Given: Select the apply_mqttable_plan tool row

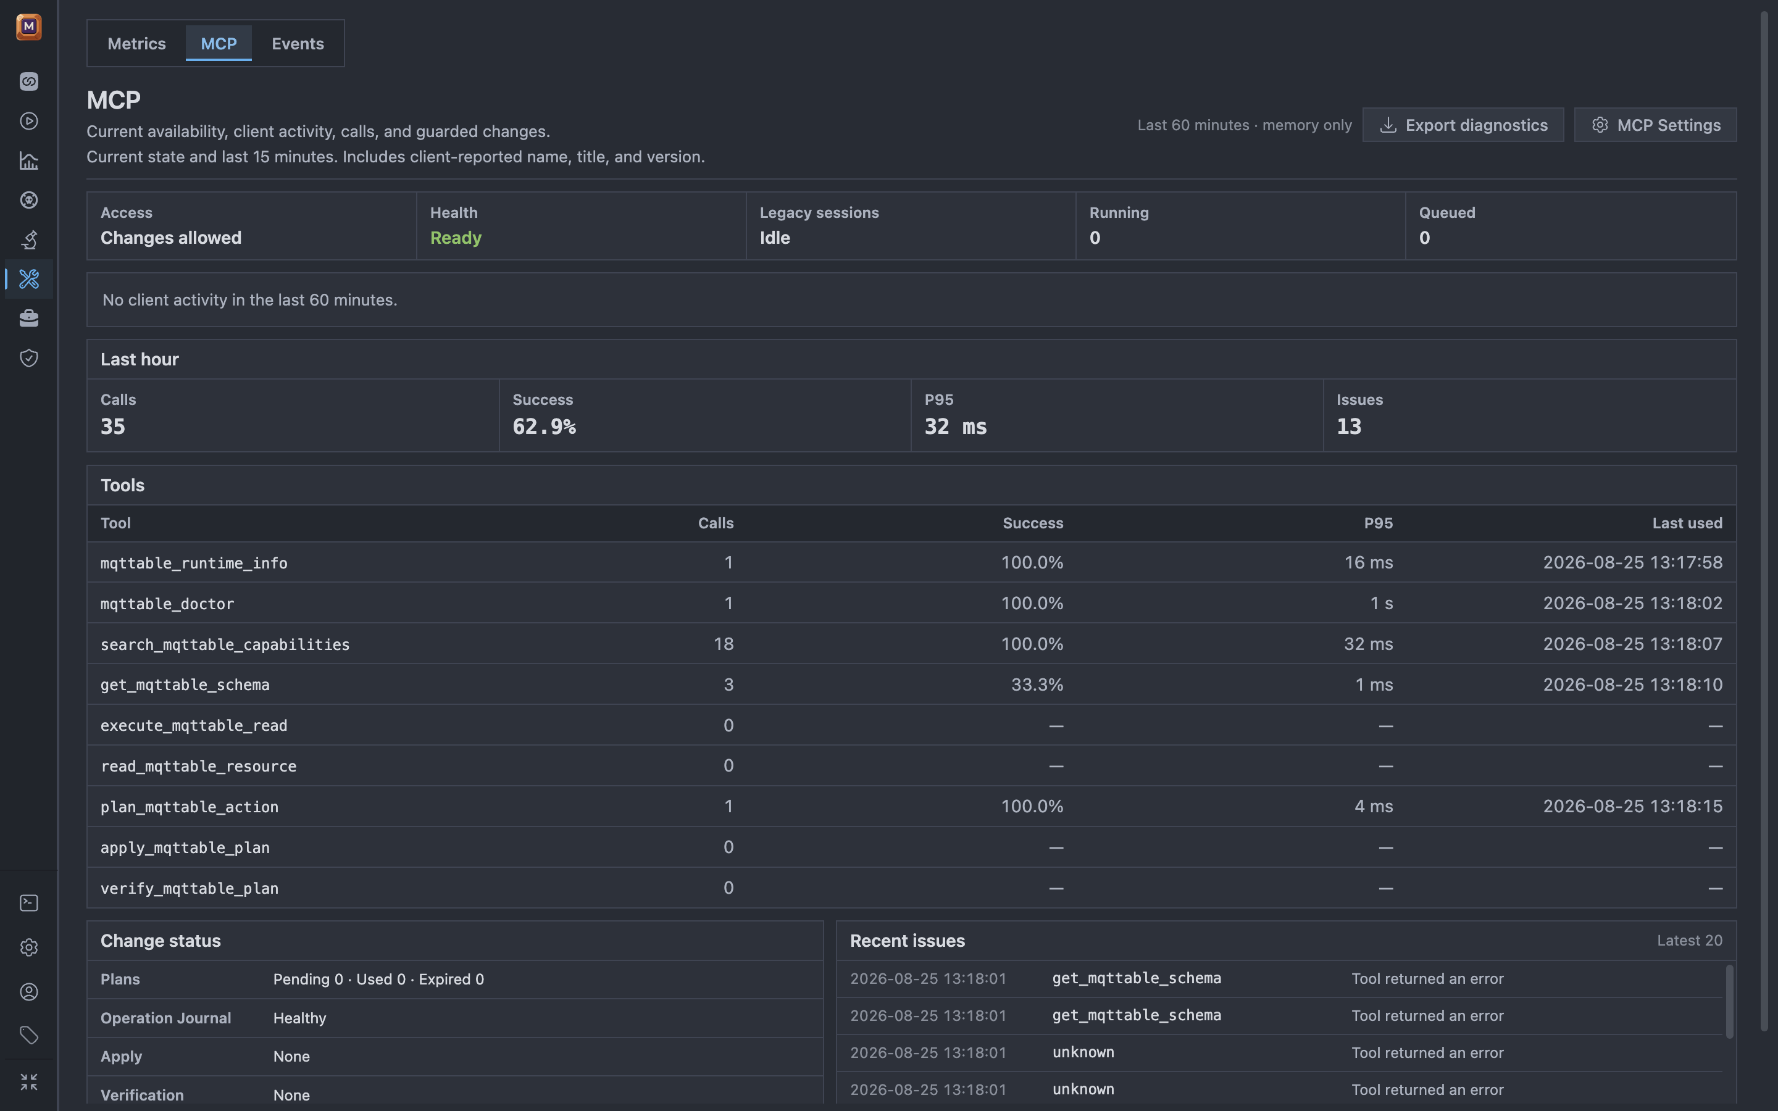Looking at the screenshot, I should pyautogui.click(x=911, y=847).
